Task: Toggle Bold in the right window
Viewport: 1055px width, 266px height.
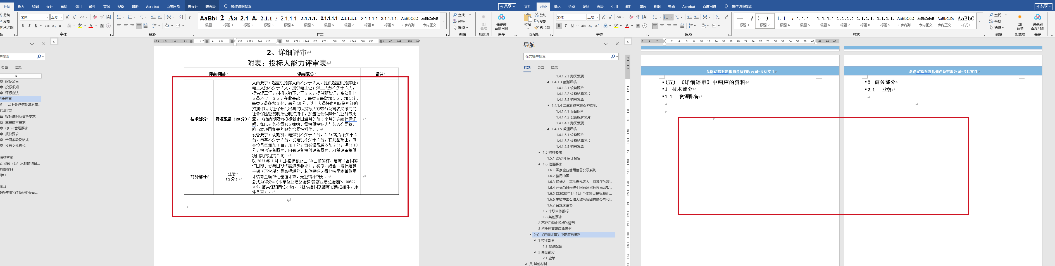Action: click(x=559, y=26)
